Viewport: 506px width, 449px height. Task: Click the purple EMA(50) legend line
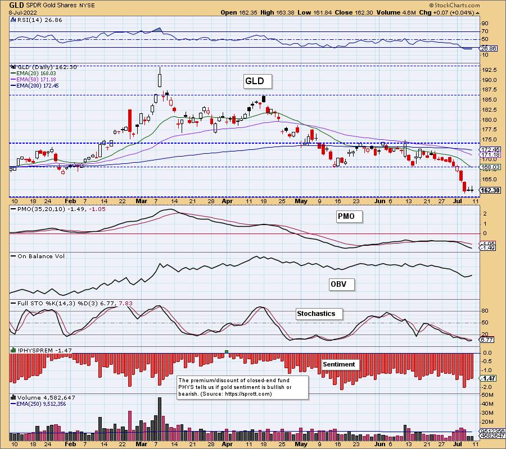(x=13, y=80)
